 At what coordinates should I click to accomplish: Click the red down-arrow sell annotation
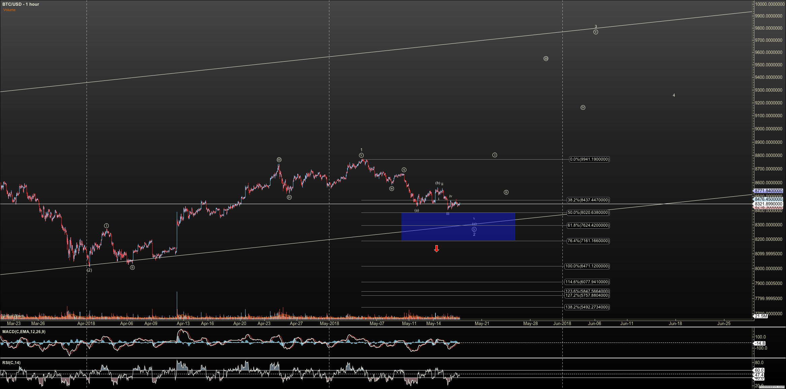tap(436, 249)
